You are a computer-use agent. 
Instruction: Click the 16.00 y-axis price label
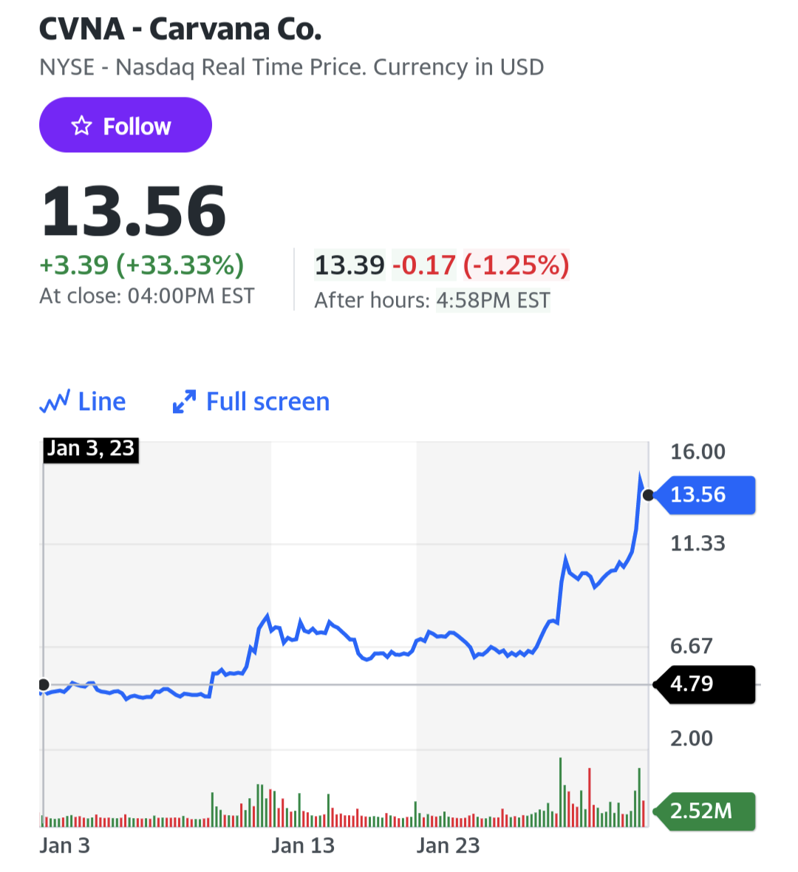click(698, 452)
